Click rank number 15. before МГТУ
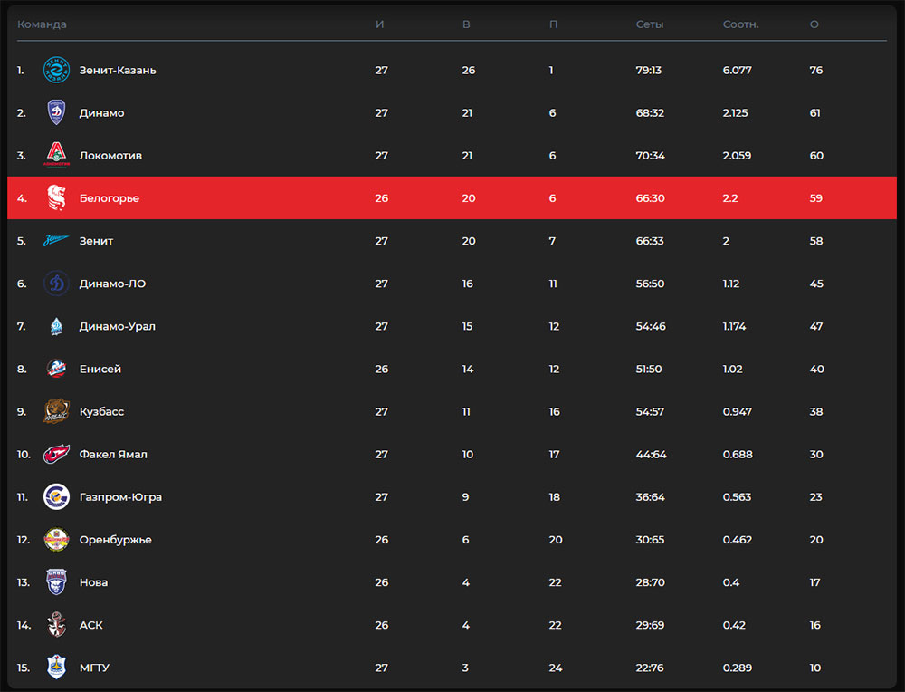This screenshot has width=905, height=692. 24,668
